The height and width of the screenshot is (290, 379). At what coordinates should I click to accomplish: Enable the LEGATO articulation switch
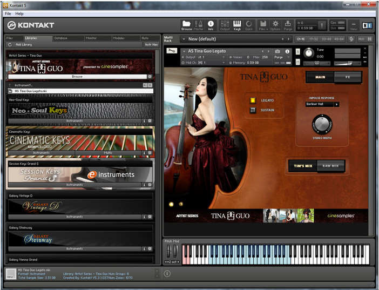(253, 100)
